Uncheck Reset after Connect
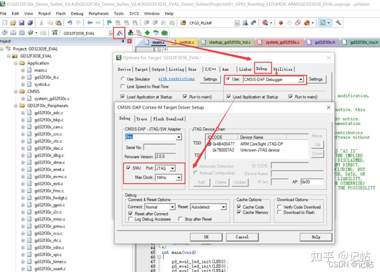 coord(130,214)
